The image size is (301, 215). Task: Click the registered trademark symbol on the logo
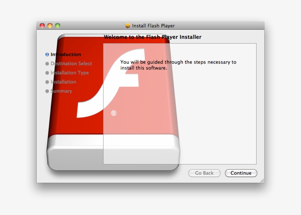coord(114,113)
